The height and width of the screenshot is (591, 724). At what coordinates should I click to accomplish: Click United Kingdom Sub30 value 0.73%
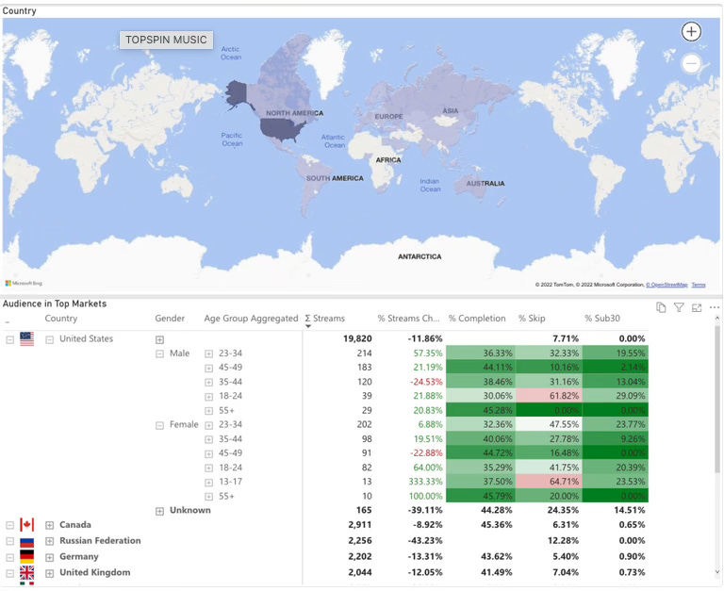pos(633,572)
